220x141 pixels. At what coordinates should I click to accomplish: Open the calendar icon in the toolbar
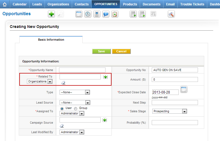tap(79, 14)
